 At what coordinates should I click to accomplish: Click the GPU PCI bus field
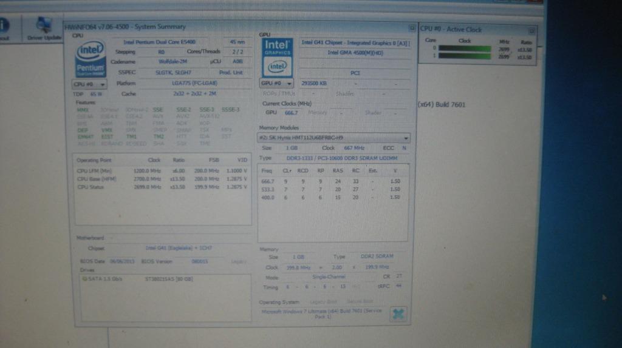coord(355,73)
